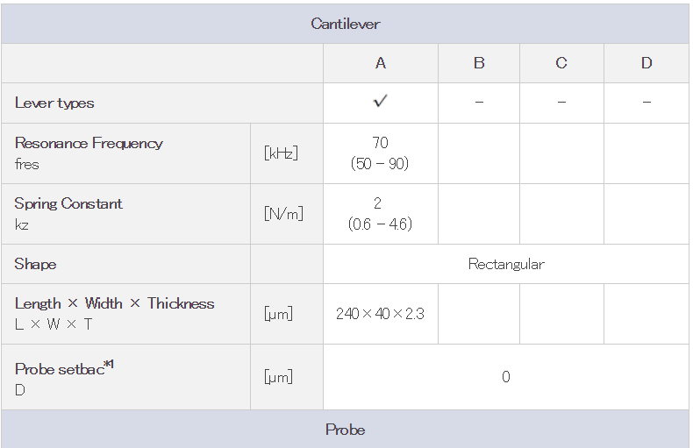This screenshot has height=448, width=693.
Task: Select the probe setback value 0
Action: (506, 377)
